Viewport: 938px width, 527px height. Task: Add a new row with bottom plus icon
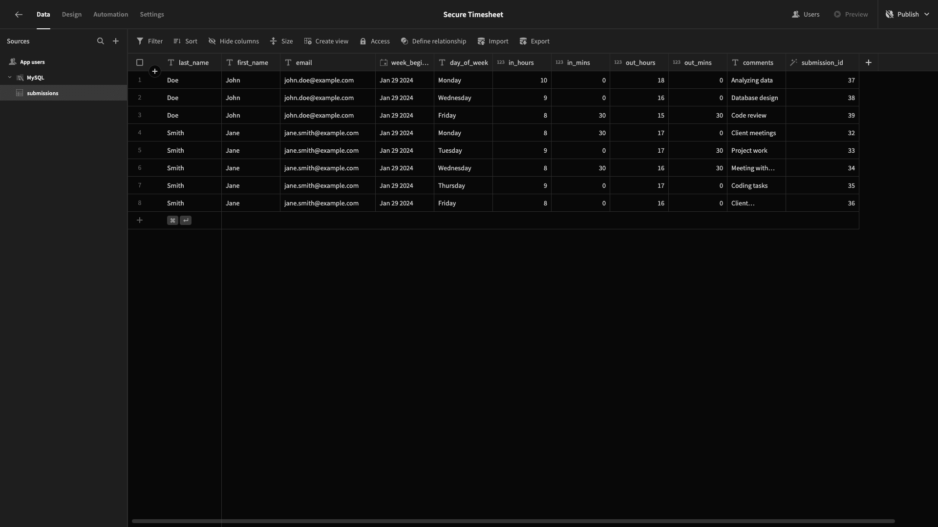point(140,221)
